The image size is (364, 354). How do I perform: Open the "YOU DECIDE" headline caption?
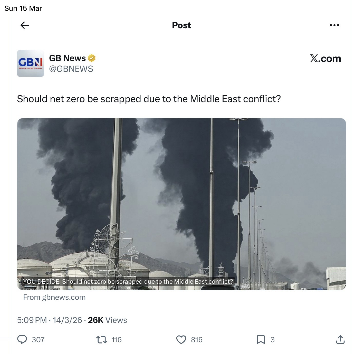coord(128,282)
